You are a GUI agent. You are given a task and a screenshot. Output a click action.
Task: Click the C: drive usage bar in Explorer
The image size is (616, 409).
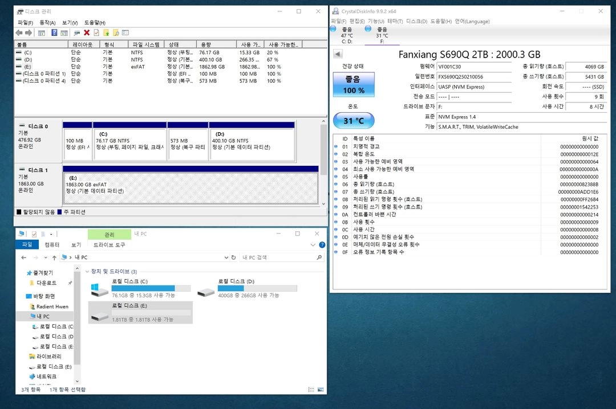point(151,288)
